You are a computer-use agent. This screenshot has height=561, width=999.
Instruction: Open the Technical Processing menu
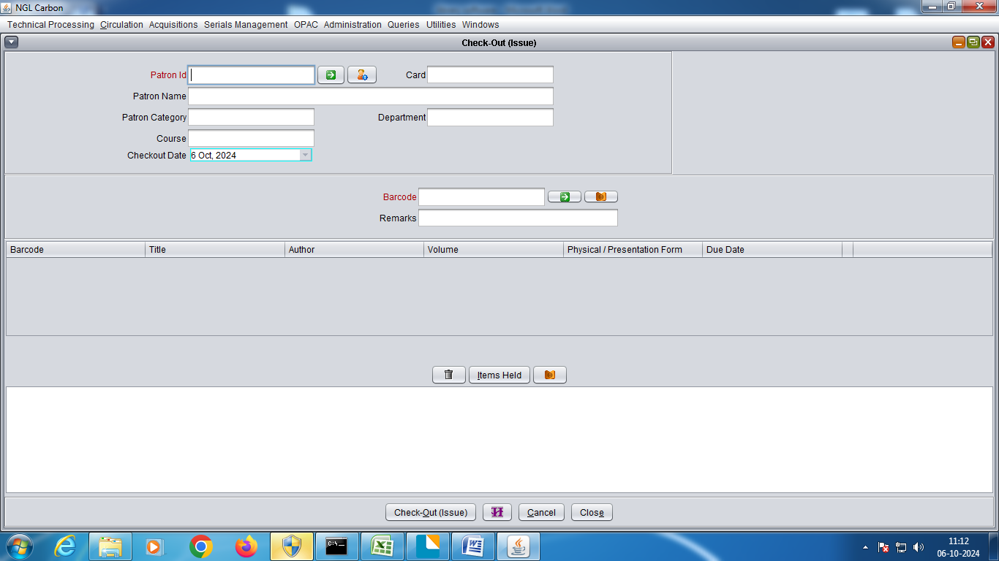point(50,25)
